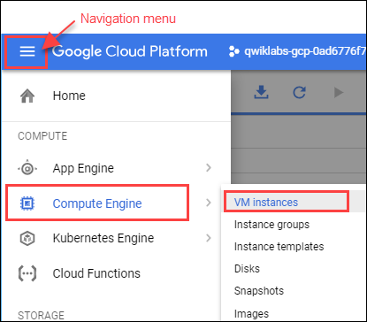The image size is (367, 322).
Task: Click the project selector dots icon
Action: pyautogui.click(x=233, y=51)
